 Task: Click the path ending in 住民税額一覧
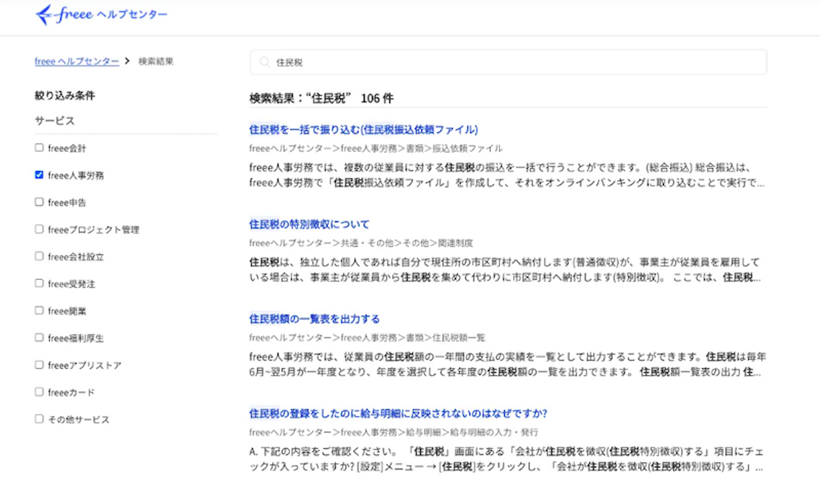(x=367, y=337)
